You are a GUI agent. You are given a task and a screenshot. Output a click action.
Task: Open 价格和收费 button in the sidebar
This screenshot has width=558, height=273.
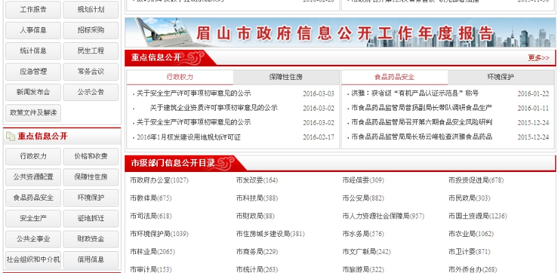click(91, 156)
